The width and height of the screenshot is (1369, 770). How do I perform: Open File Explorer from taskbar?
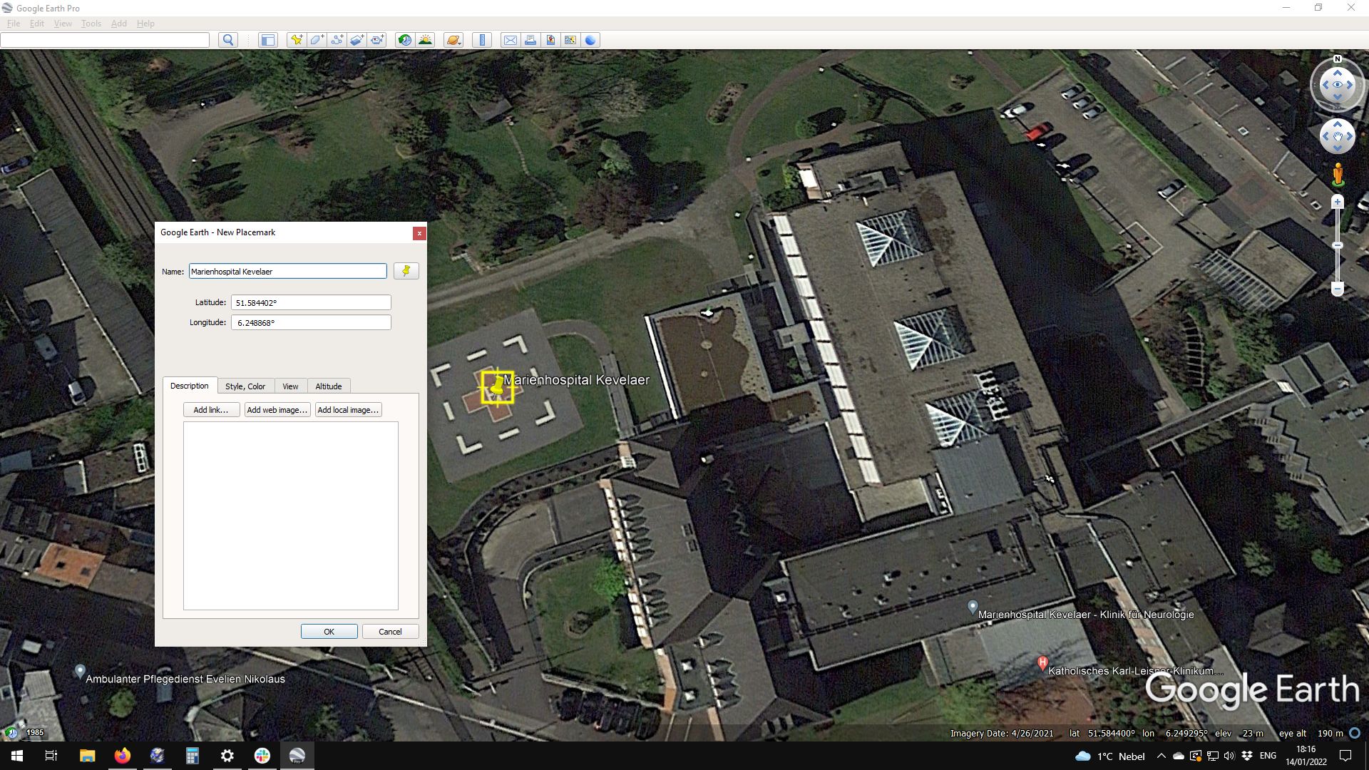click(87, 756)
